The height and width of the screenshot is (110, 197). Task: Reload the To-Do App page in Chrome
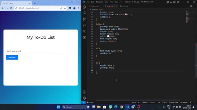[11, 8]
